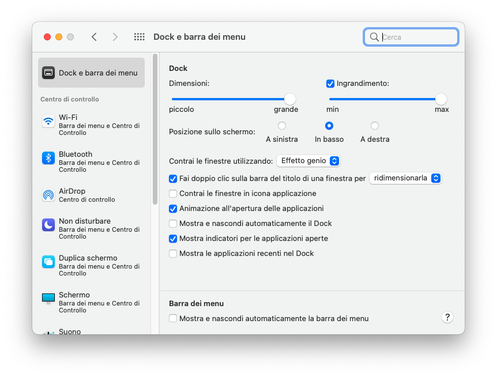Click the 'Centro di controllo' section header
497x377 pixels.
pos(69,99)
